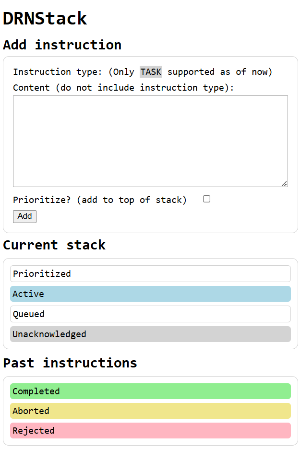This screenshot has width=301, height=449.
Task: Expand the Completed instructions list
Action: [x=150, y=391]
